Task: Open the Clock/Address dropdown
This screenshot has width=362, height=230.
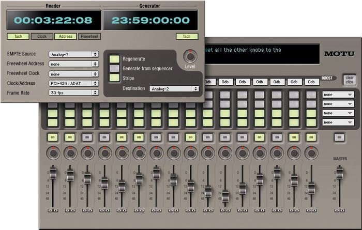Action: click(x=73, y=83)
